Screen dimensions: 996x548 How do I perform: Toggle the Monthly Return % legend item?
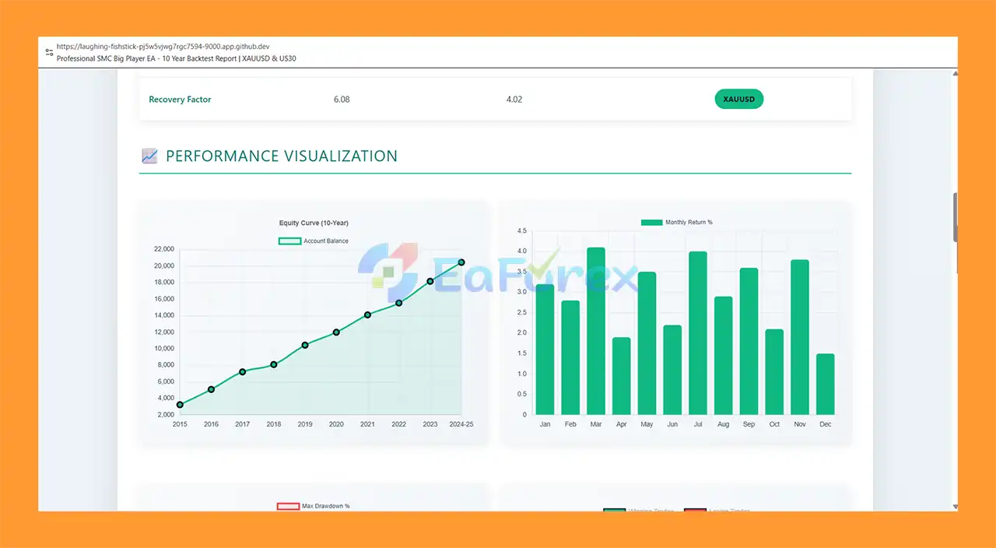(676, 223)
